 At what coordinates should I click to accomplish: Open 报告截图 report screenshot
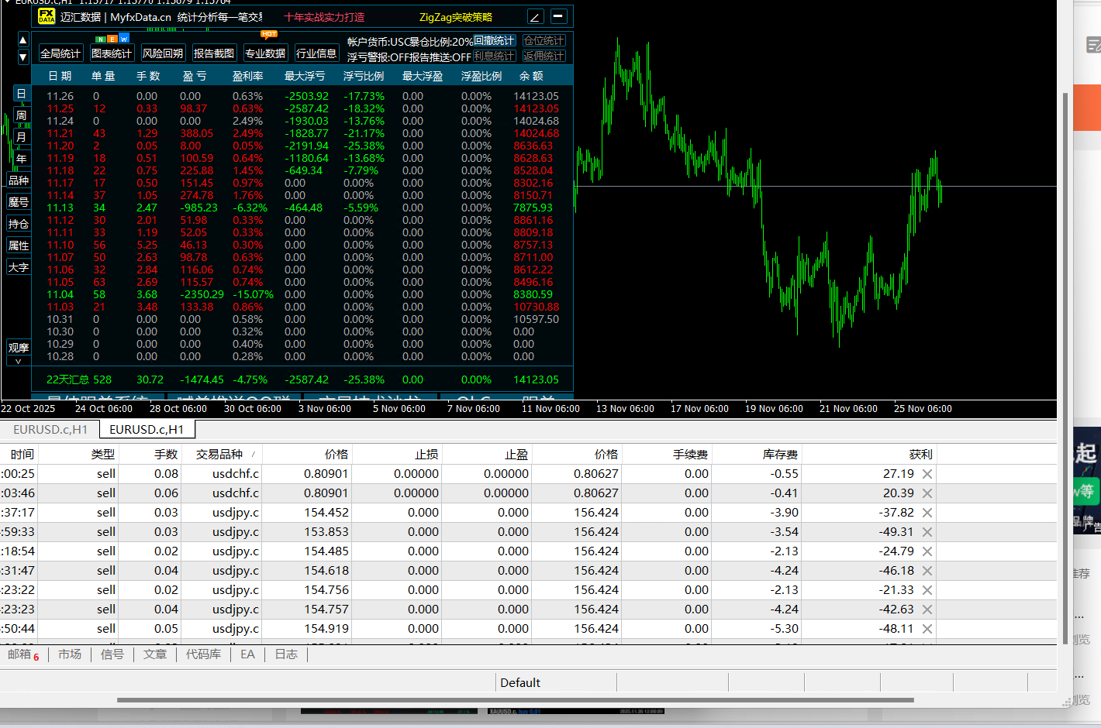tap(213, 53)
